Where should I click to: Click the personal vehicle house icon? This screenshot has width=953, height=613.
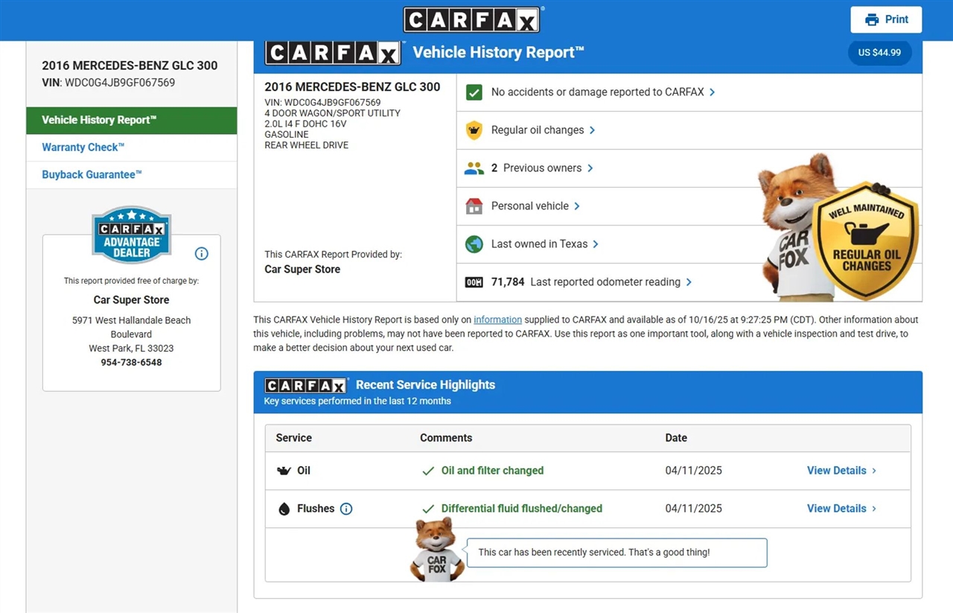tap(474, 206)
